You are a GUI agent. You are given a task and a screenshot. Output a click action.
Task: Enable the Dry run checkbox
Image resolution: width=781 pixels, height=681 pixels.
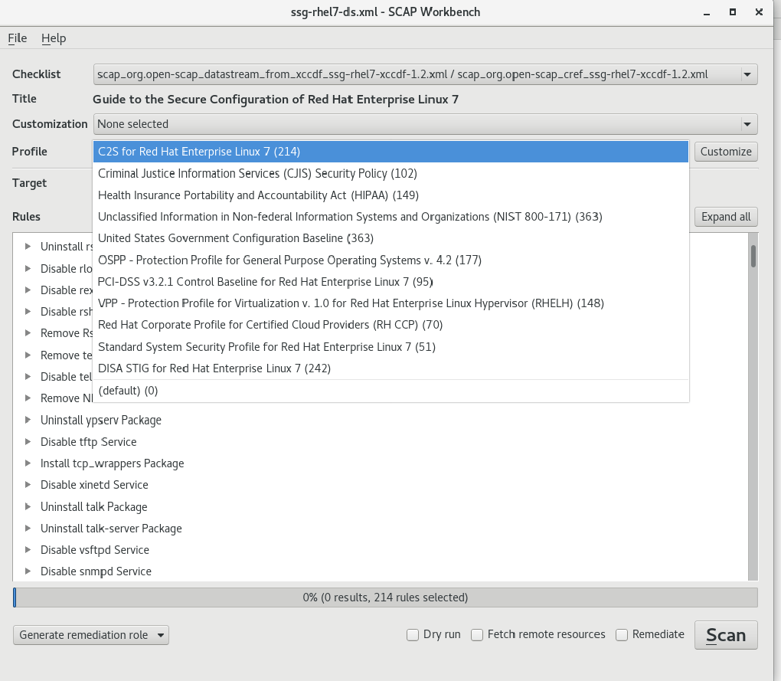(413, 634)
